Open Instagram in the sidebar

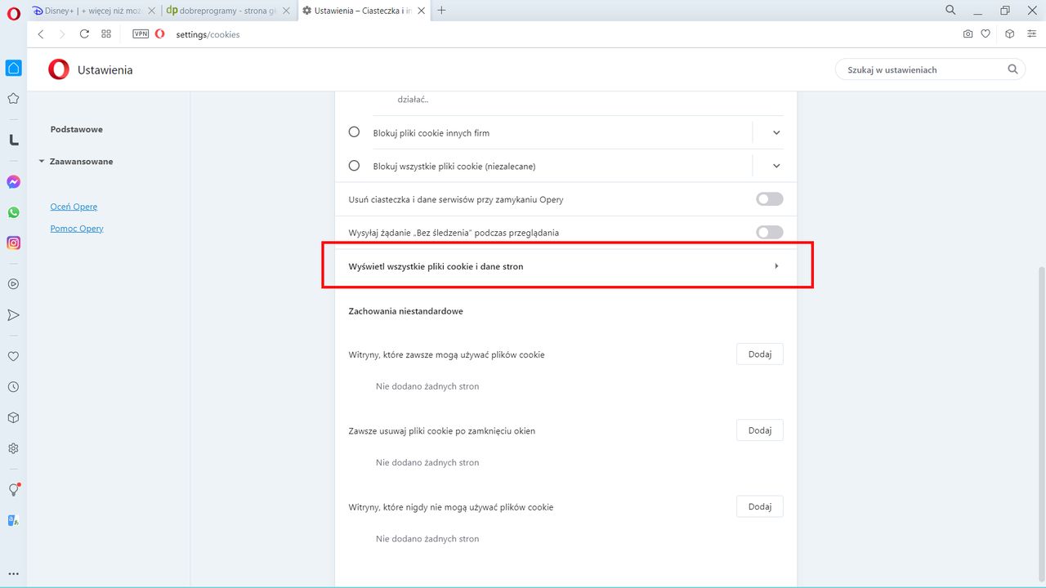click(13, 243)
